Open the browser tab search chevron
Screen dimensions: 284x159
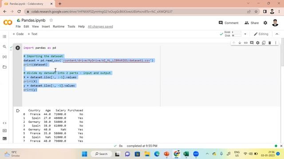(x=248, y=4)
